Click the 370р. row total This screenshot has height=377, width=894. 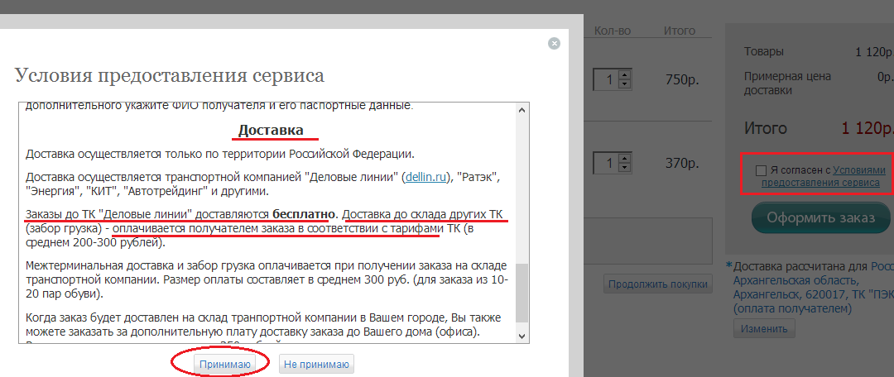(682, 164)
